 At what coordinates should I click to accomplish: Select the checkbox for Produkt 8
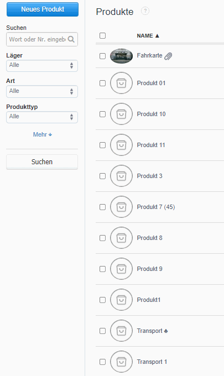(103, 238)
